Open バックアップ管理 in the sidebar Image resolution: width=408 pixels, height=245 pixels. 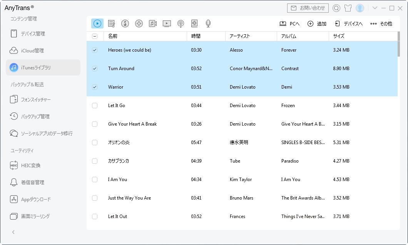click(43, 116)
